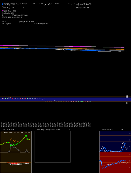Click the 'BUY Slowing @ 0%' signal text
Screen dimensions: 131x173
click(x=41, y=24)
